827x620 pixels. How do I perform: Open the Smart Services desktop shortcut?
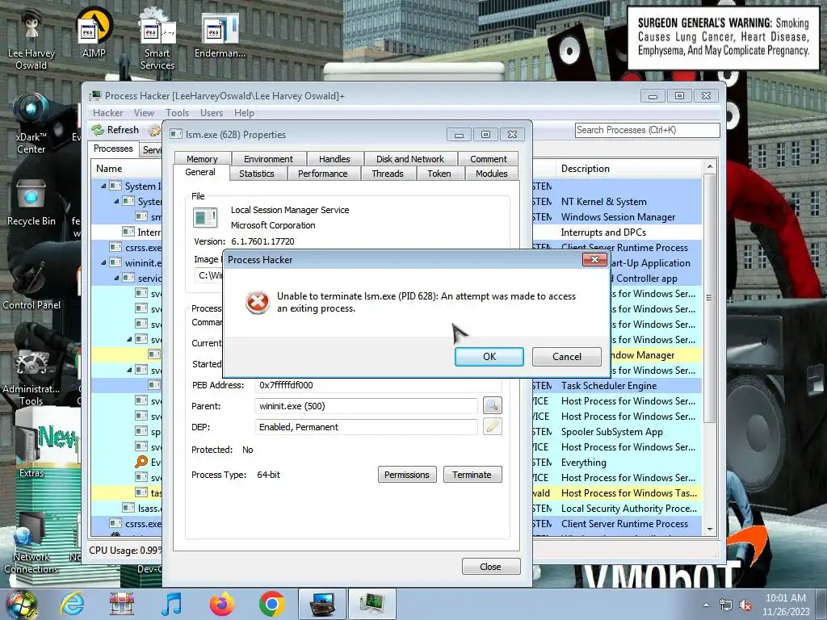point(157,39)
